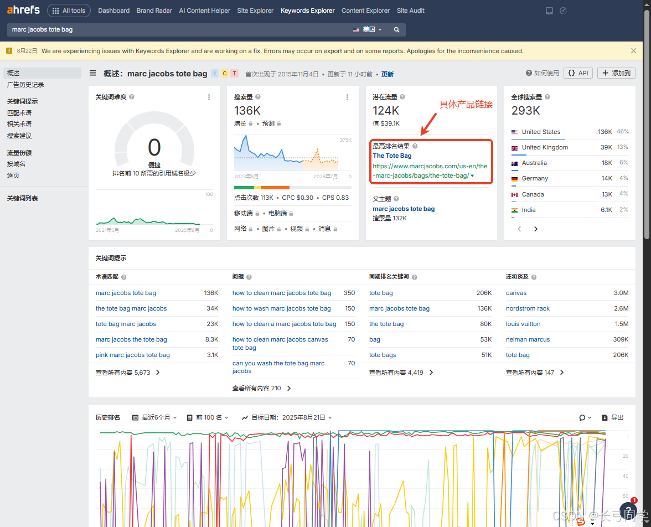Open the Brand Radar menu item
This screenshot has width=651, height=527.
pos(154,11)
